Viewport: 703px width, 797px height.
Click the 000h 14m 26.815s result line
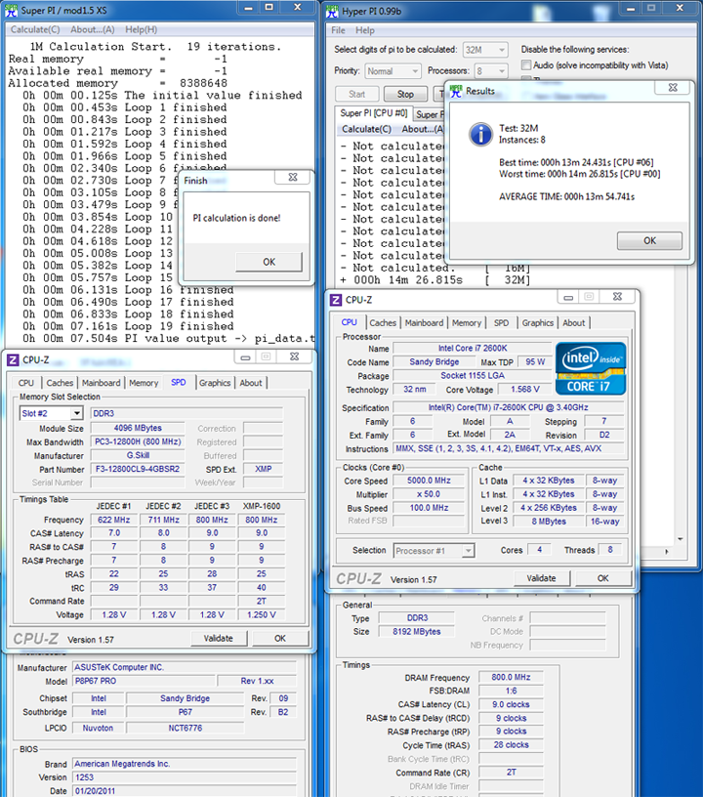[x=435, y=280]
